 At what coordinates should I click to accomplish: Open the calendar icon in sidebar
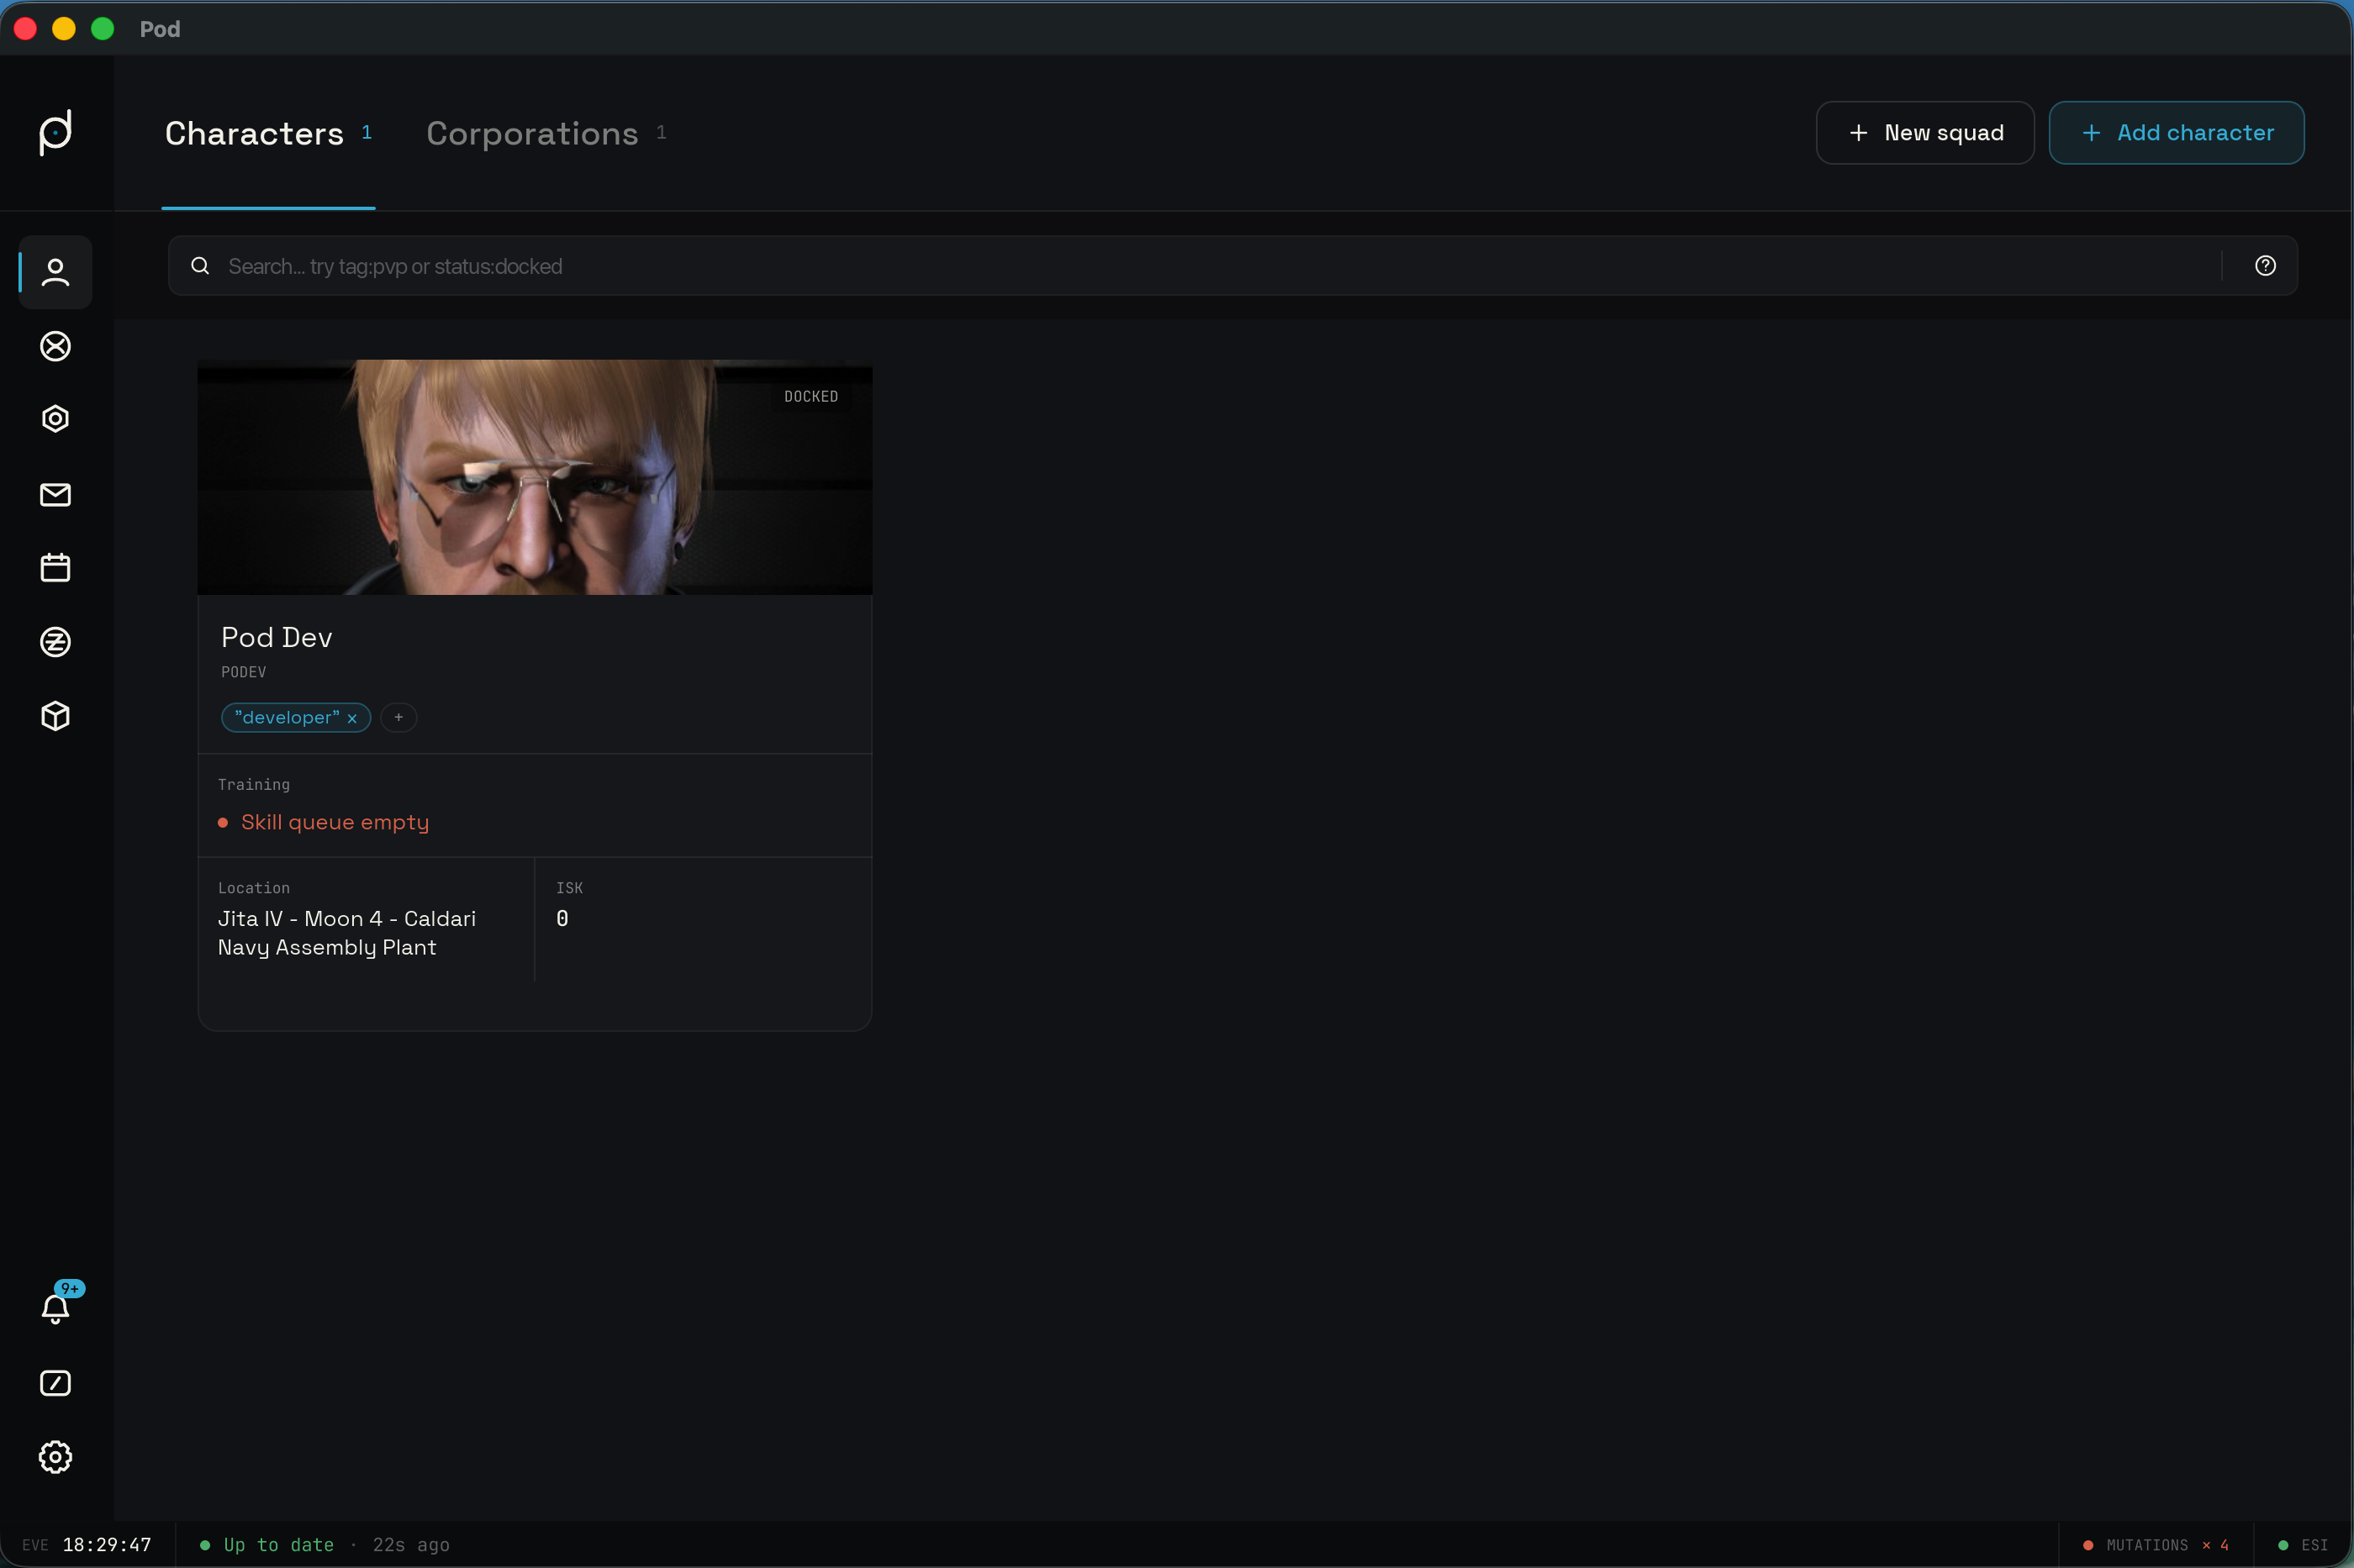(55, 568)
